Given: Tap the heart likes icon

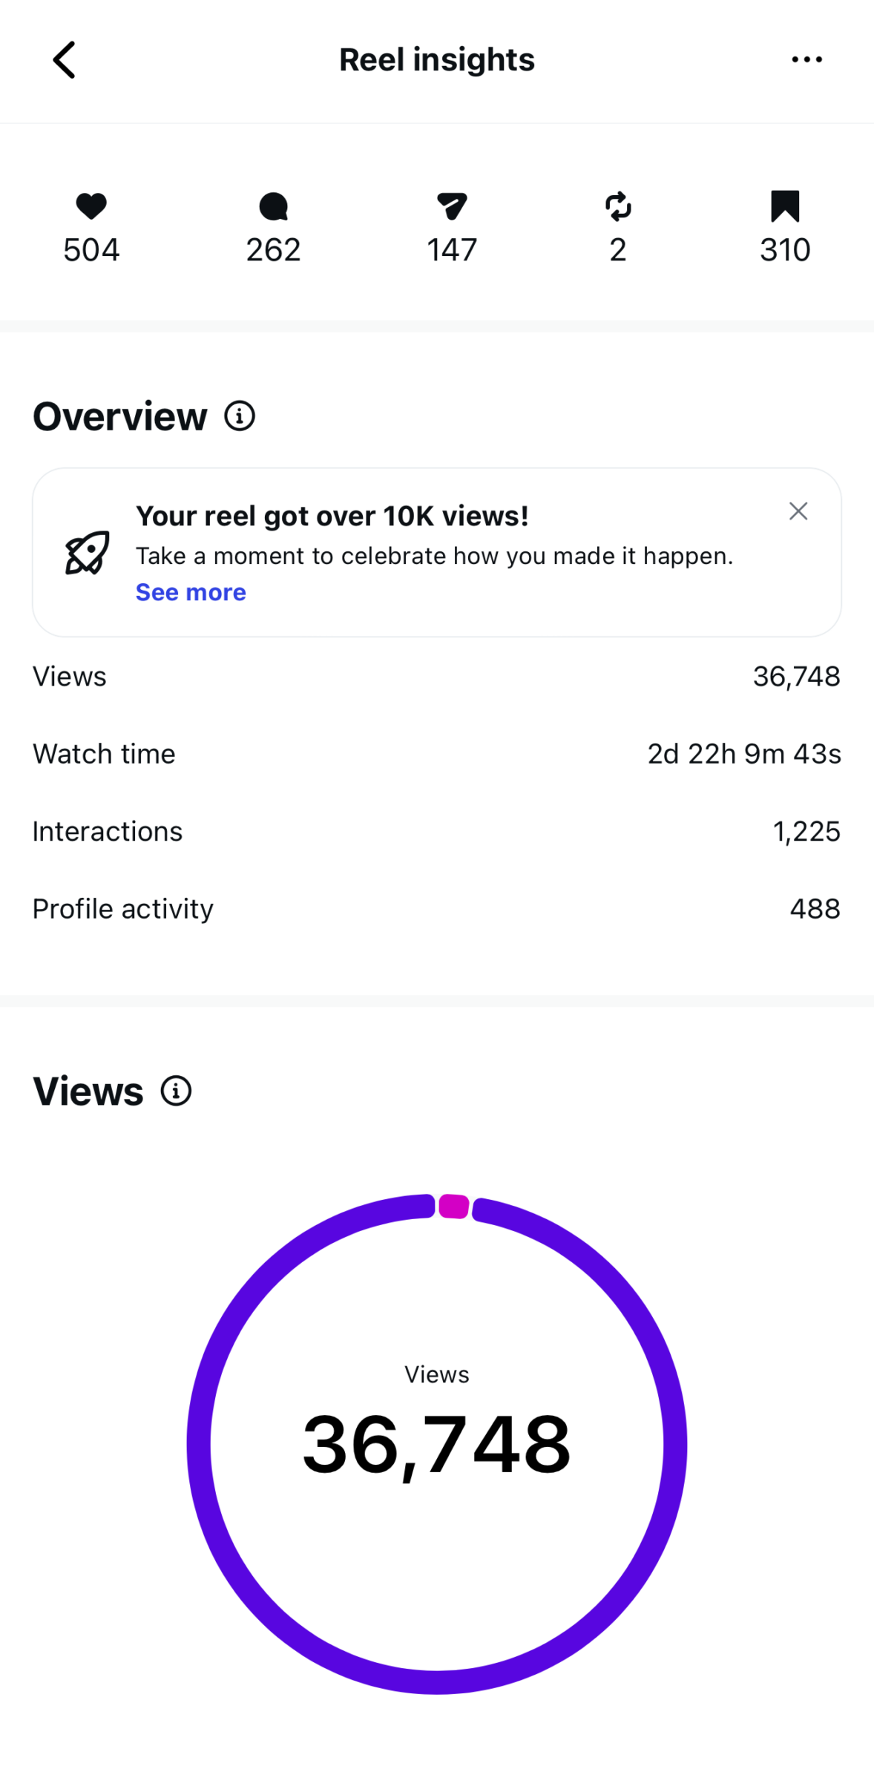Looking at the screenshot, I should coord(91,206).
